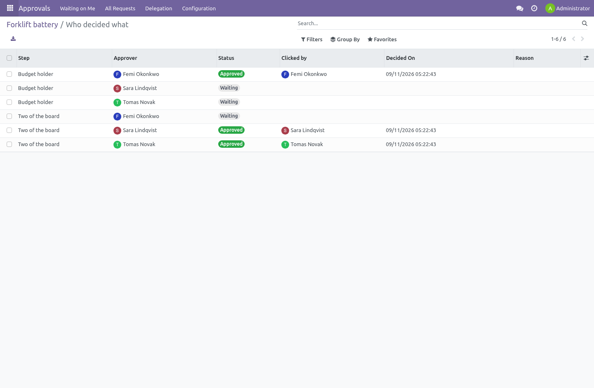Click Approved badge in Tomas Novak row
The image size is (594, 388).
click(x=231, y=144)
